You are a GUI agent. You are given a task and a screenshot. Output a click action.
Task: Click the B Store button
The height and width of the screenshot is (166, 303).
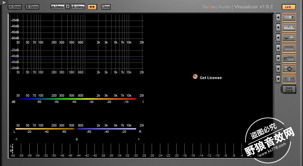coord(33,7)
